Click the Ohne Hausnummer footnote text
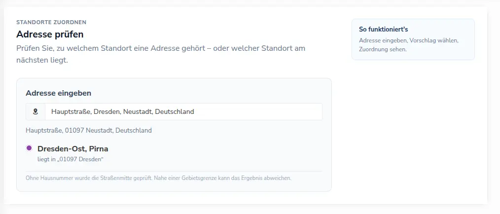The image size is (500, 214). pos(158,178)
